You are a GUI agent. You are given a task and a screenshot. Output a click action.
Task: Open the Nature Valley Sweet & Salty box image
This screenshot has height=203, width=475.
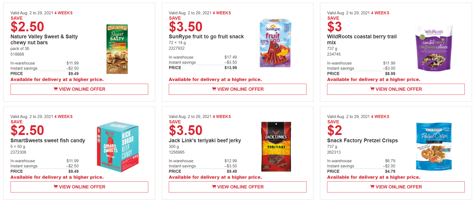[x=117, y=49]
